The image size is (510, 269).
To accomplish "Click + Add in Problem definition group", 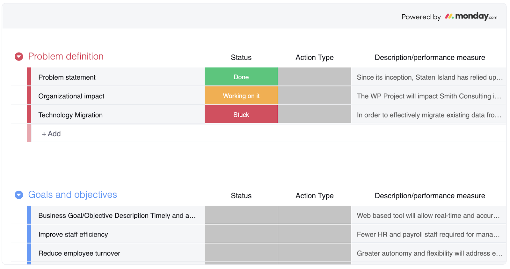I will pos(51,134).
